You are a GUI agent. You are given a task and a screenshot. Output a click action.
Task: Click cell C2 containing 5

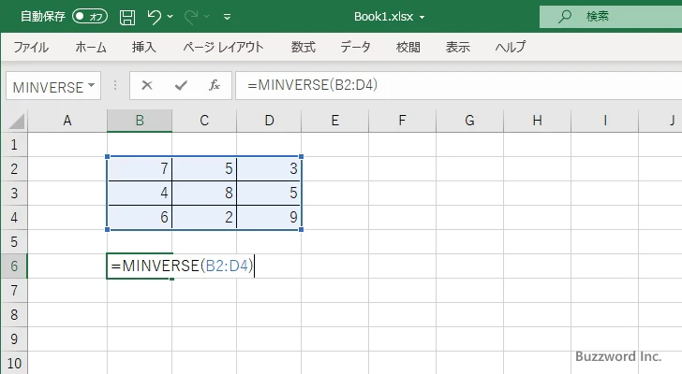[x=204, y=169]
